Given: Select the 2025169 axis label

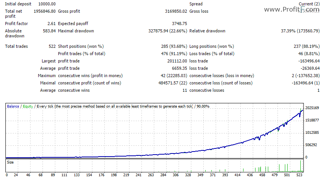Looking at the screenshot, I should pos(312,108).
